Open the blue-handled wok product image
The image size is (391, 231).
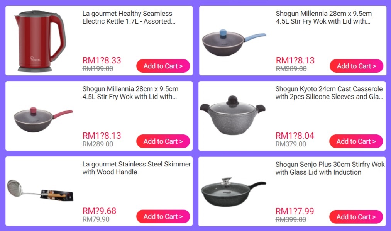click(234, 42)
